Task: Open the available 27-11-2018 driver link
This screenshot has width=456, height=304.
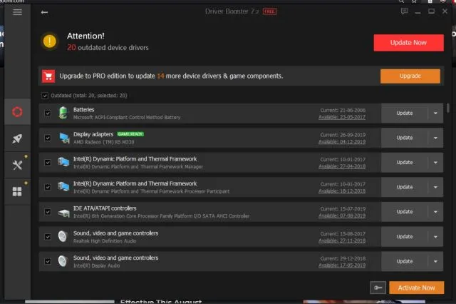Action: point(342,240)
